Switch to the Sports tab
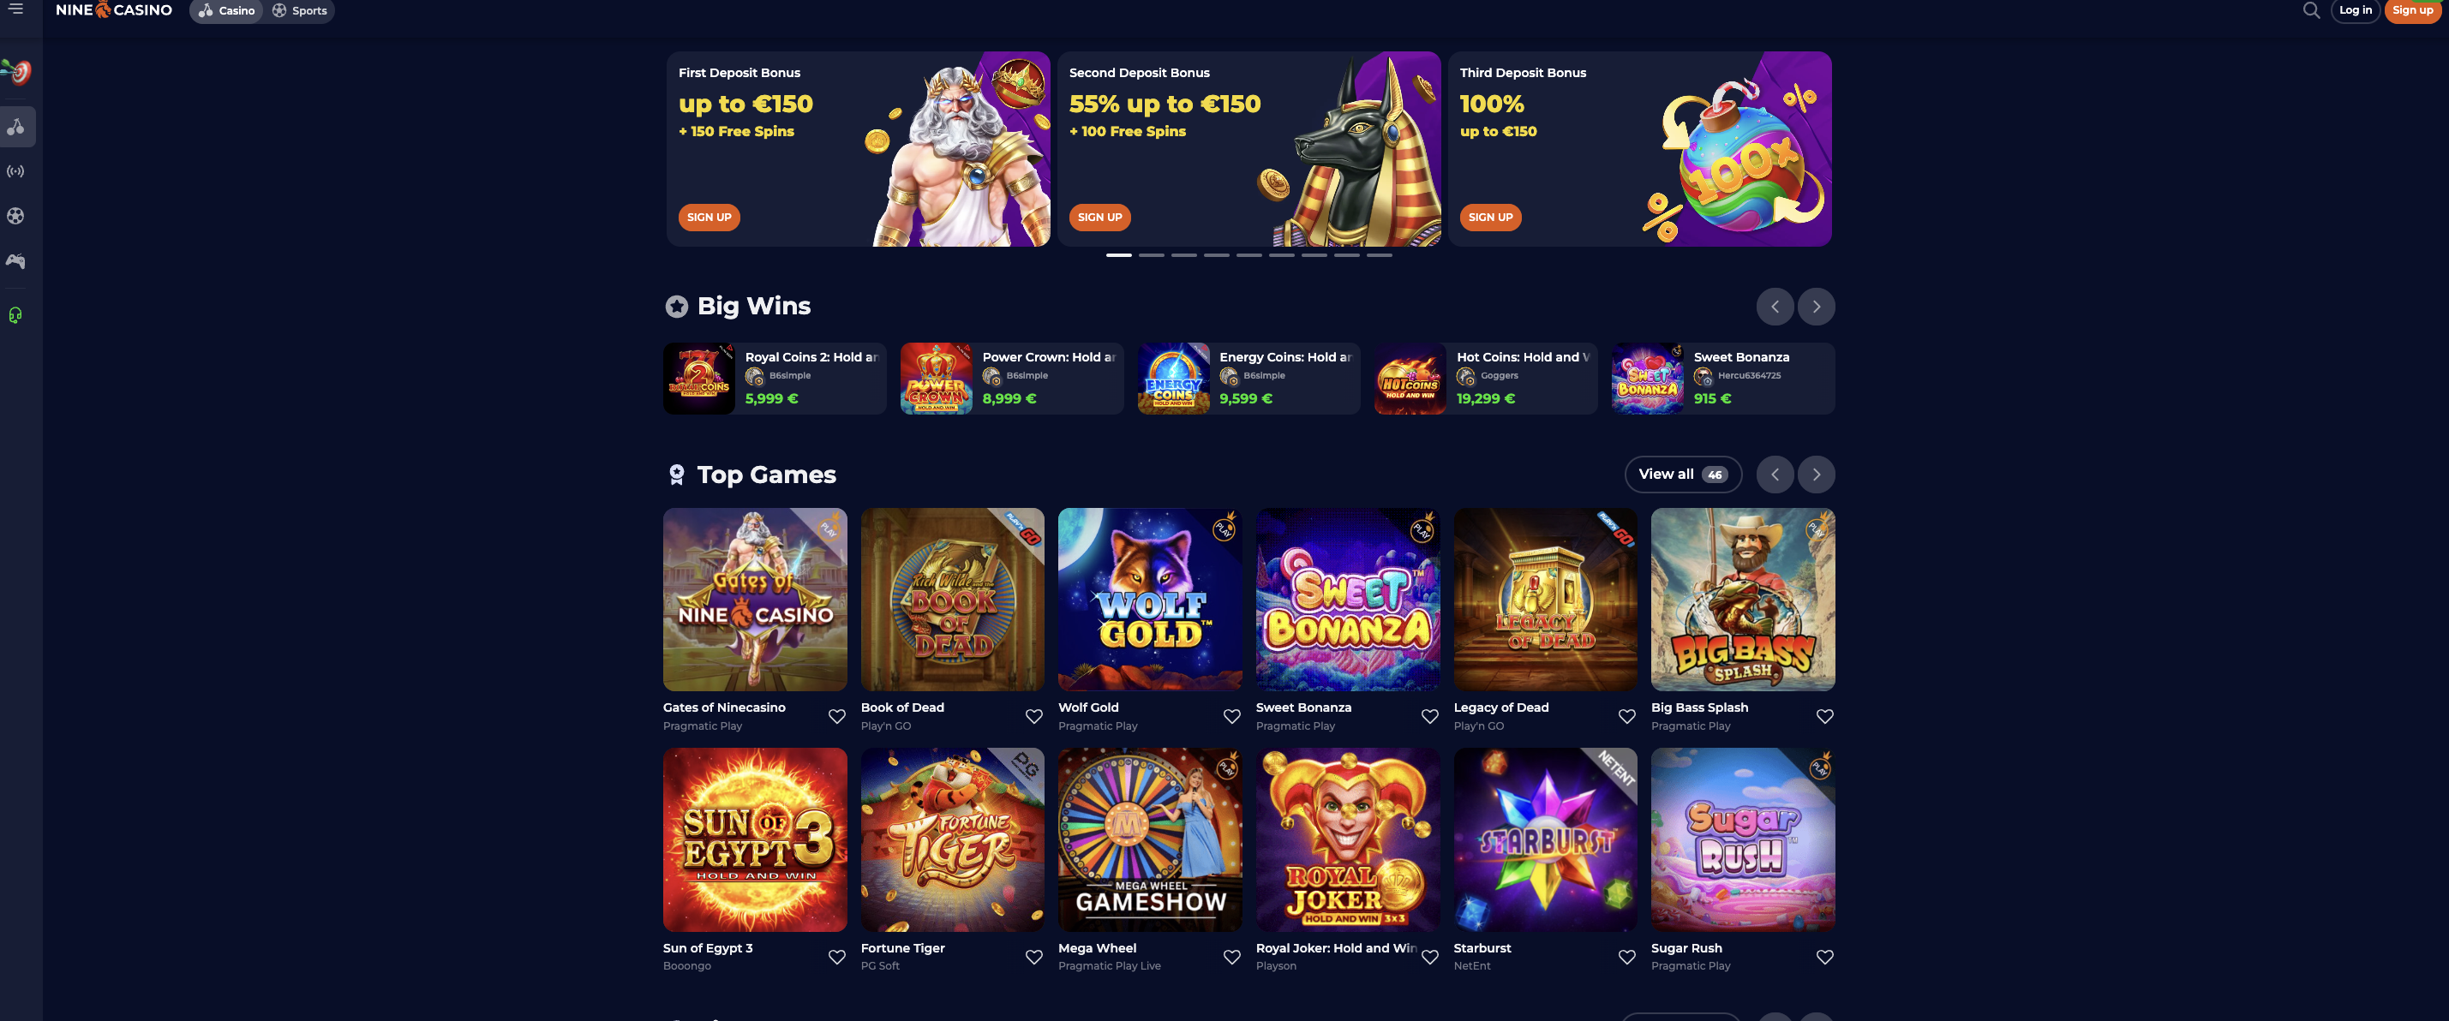 pyautogui.click(x=299, y=10)
